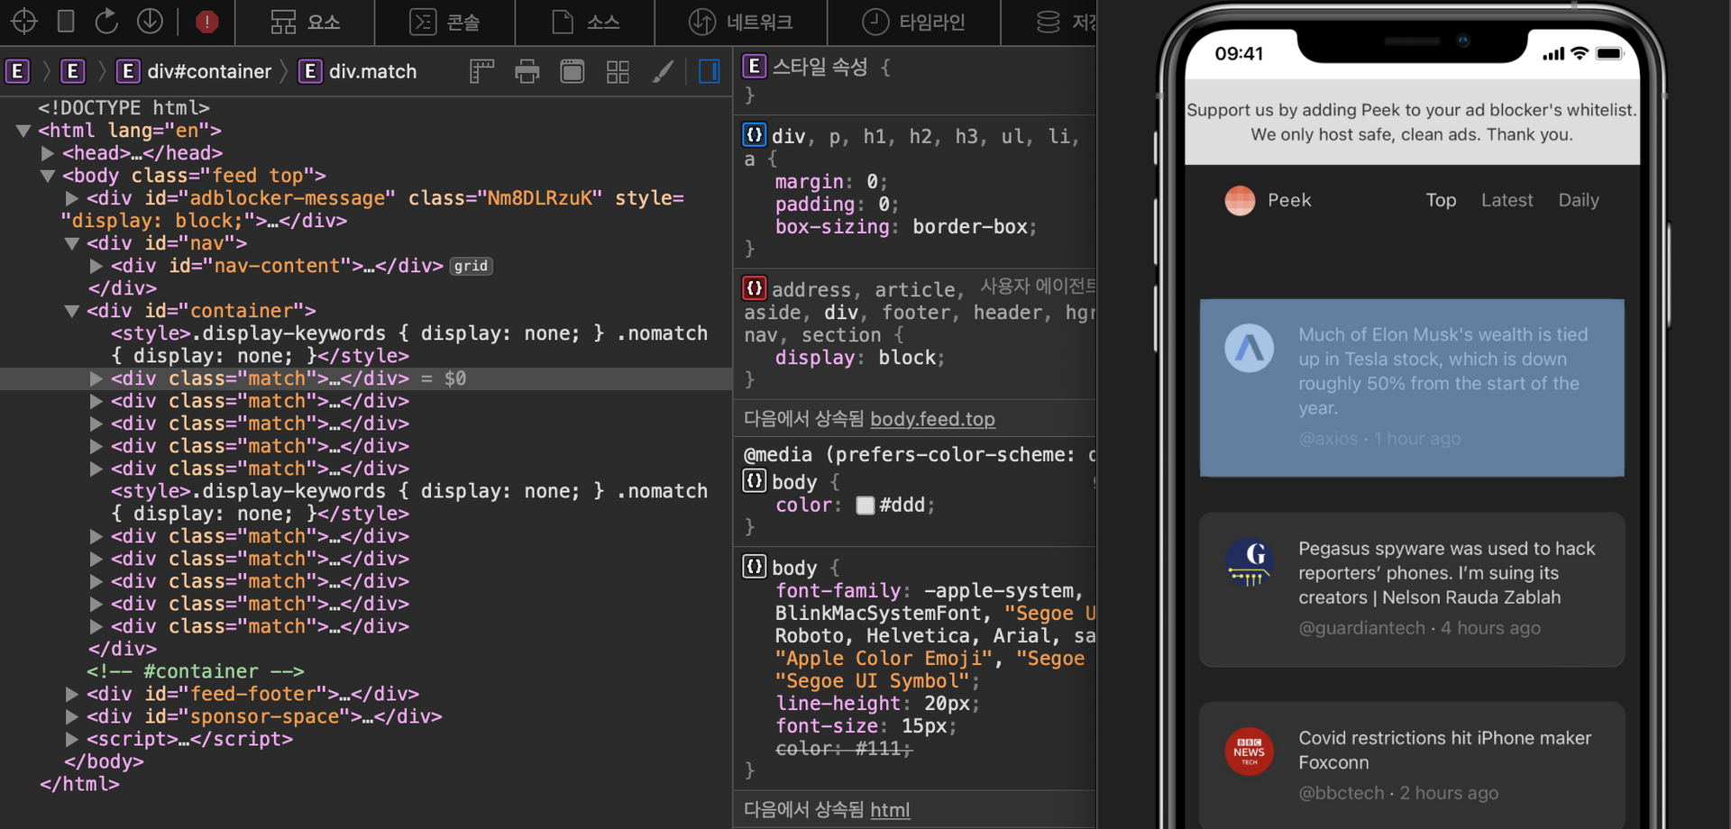The image size is (1731, 829).
Task: Follow the body.feed.top inherited link
Action: tap(932, 419)
